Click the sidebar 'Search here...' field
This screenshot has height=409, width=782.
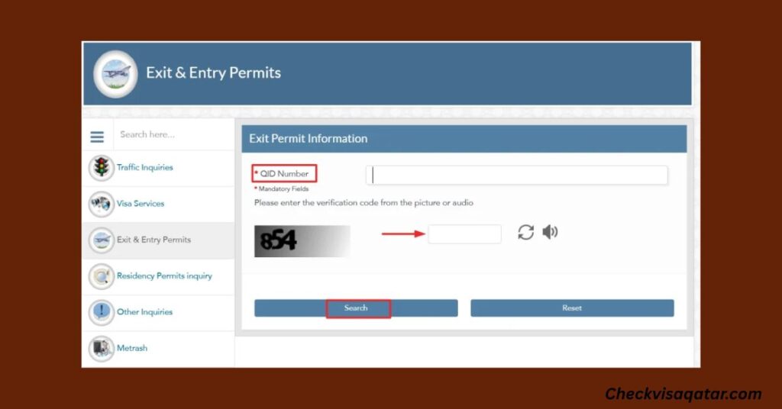(173, 134)
